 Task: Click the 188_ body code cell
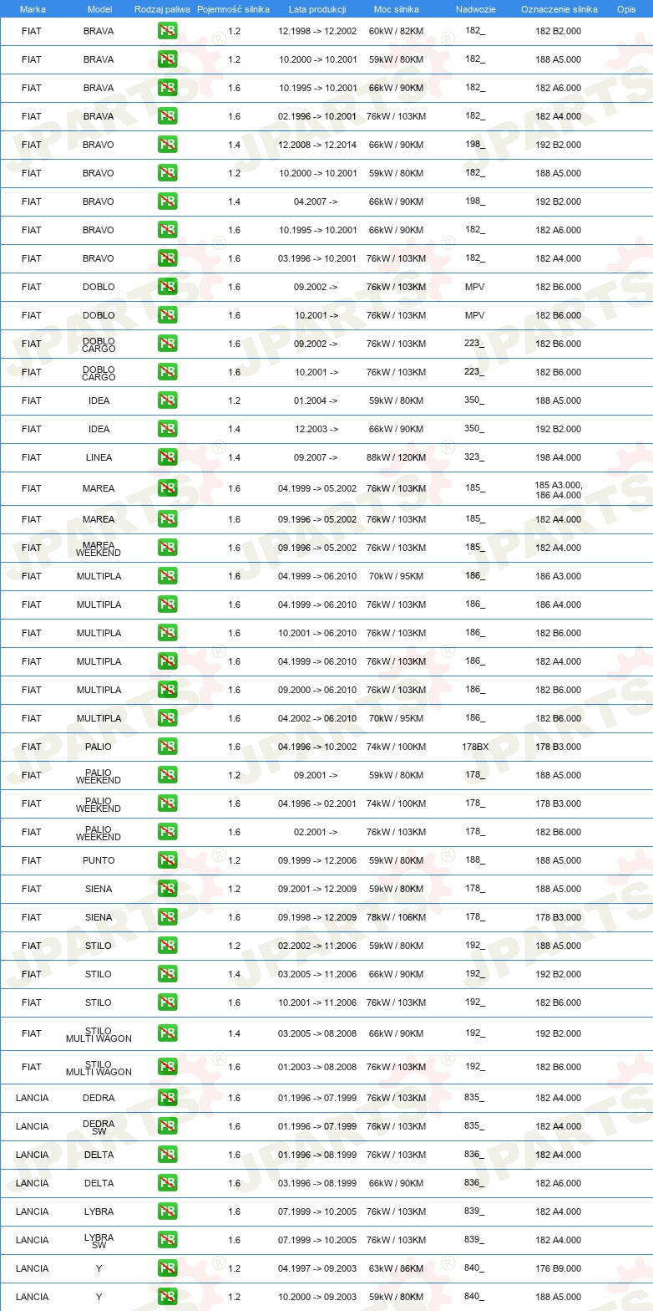click(x=475, y=860)
